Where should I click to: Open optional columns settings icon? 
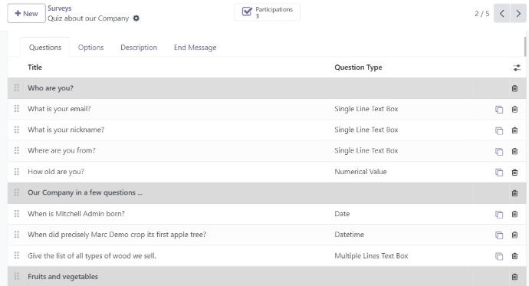[x=517, y=67]
